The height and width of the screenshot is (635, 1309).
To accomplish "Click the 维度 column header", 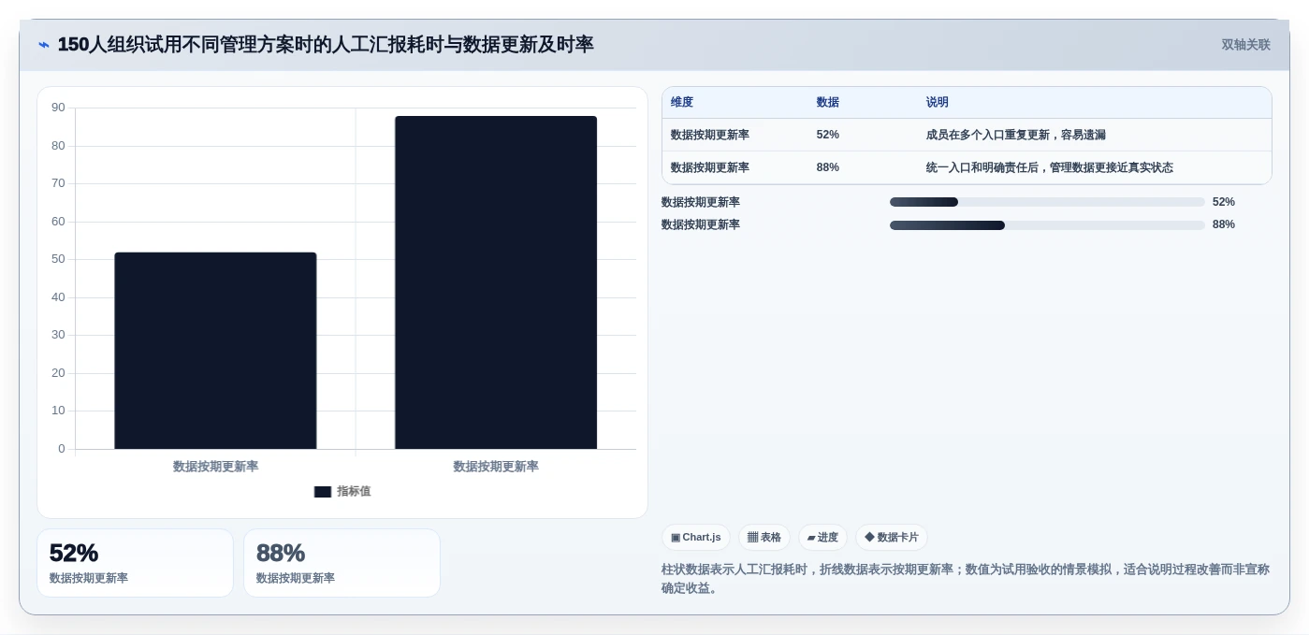I will 682,103.
